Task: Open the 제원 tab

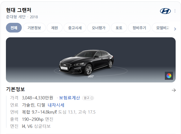Action: 55,28
